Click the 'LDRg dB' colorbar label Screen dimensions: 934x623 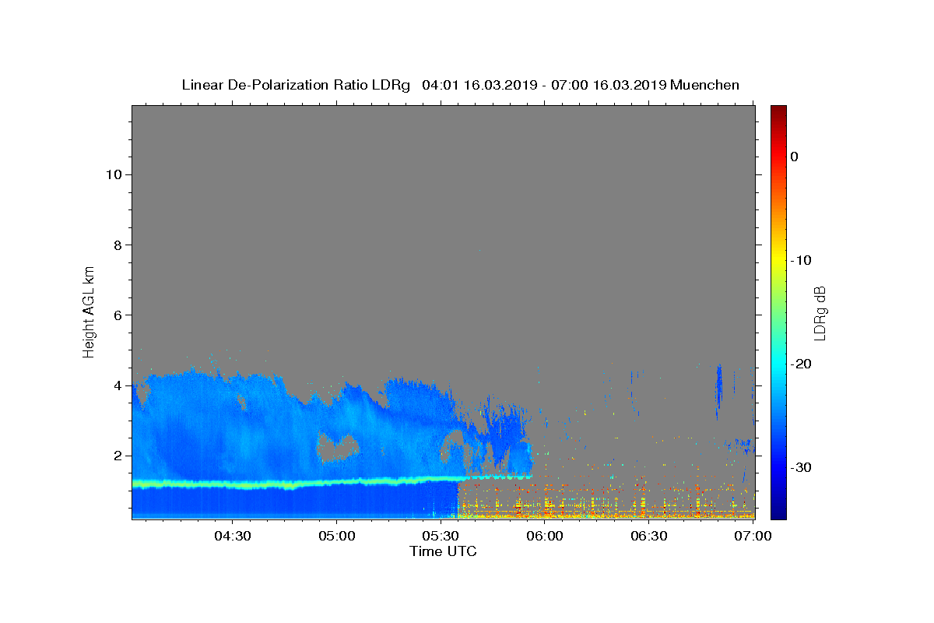pos(820,313)
